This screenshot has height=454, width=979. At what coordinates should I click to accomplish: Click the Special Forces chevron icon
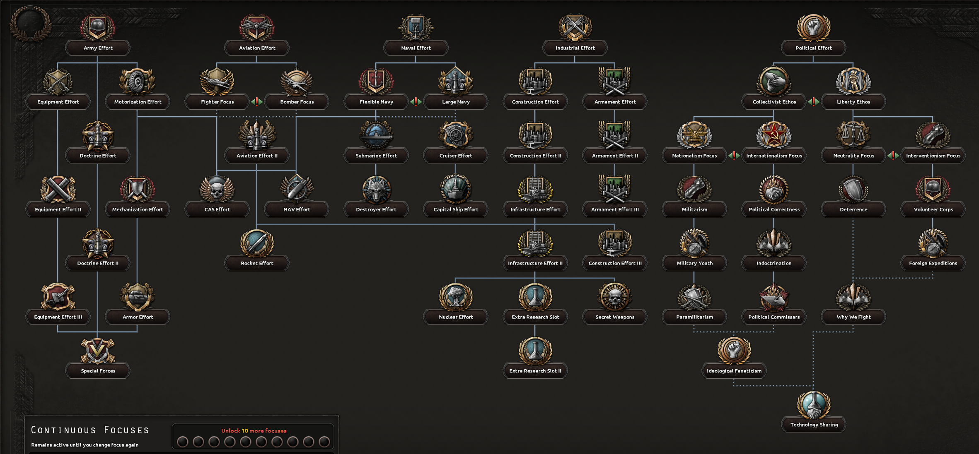pyautogui.click(x=97, y=351)
